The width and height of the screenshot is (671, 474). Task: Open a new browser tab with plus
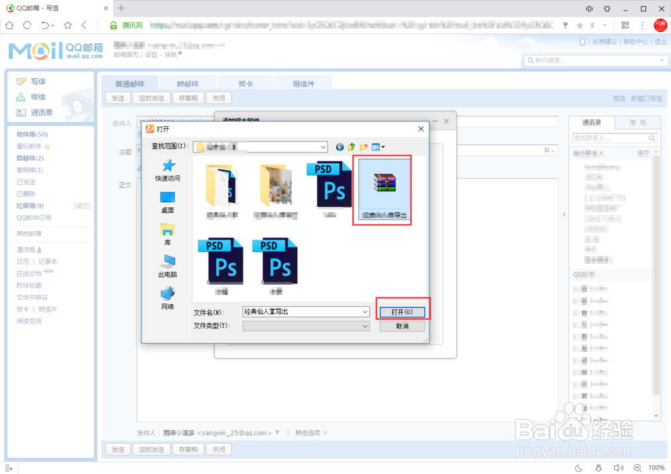point(121,7)
